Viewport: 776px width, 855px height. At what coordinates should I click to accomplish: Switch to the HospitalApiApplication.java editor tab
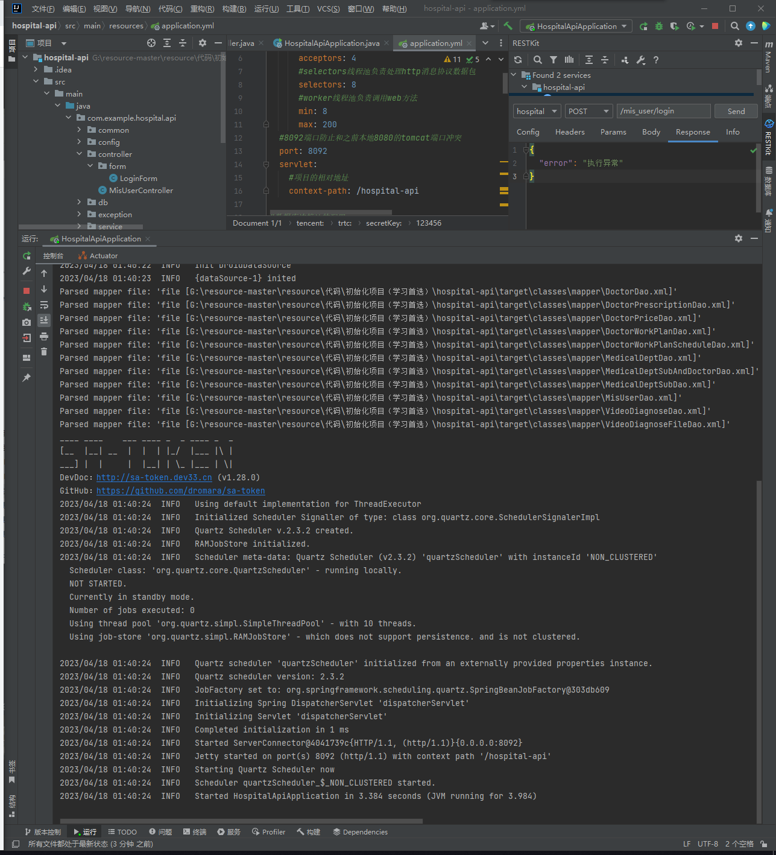(332, 43)
